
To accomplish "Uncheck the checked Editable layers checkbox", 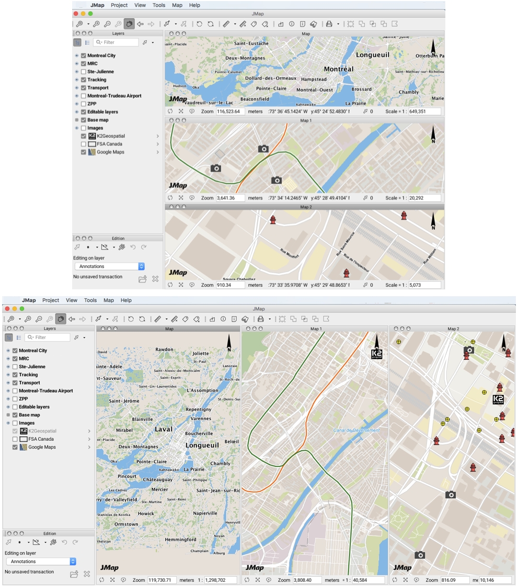I will click(84, 112).
